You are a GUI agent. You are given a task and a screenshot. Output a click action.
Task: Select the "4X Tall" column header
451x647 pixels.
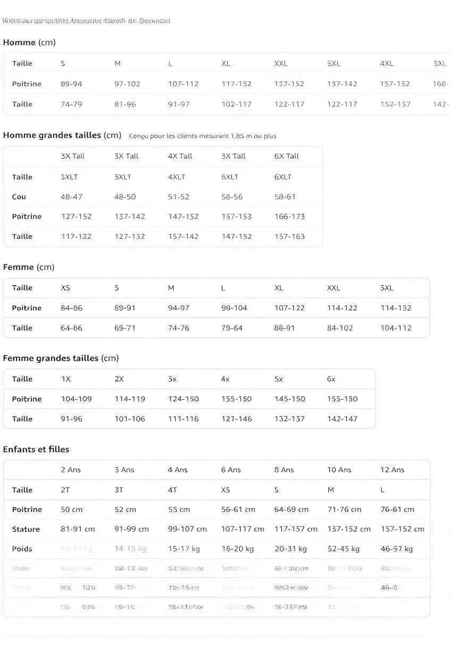(180, 156)
